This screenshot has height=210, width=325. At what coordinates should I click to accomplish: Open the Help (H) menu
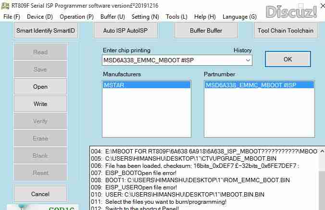click(205, 16)
